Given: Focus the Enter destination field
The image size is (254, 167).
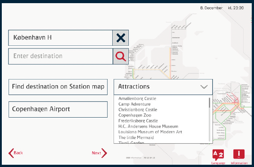Looking at the screenshot, I should [61, 57].
